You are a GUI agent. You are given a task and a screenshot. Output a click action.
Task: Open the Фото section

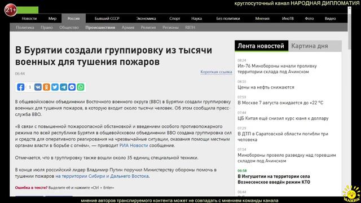(x=309, y=19)
